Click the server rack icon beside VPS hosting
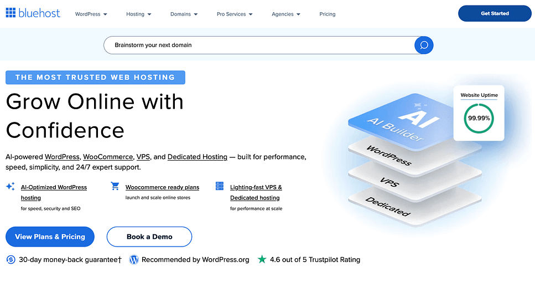 pos(219,186)
